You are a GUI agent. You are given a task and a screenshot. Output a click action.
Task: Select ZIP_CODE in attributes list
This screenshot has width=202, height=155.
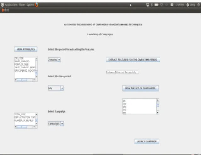25,58
